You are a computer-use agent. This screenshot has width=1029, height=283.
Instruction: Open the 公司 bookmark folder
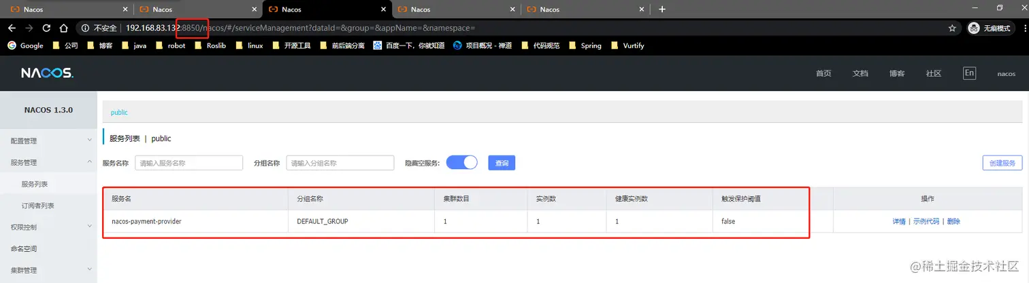(65, 45)
